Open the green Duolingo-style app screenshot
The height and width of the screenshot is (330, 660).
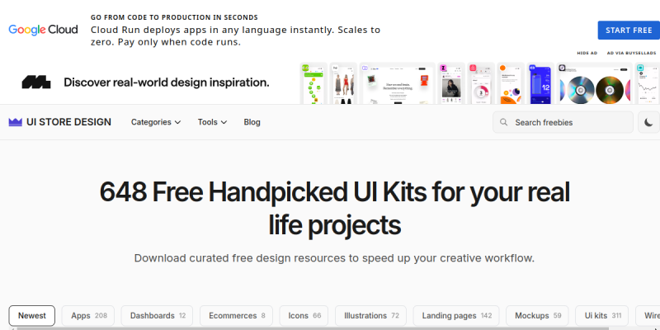[313, 83]
